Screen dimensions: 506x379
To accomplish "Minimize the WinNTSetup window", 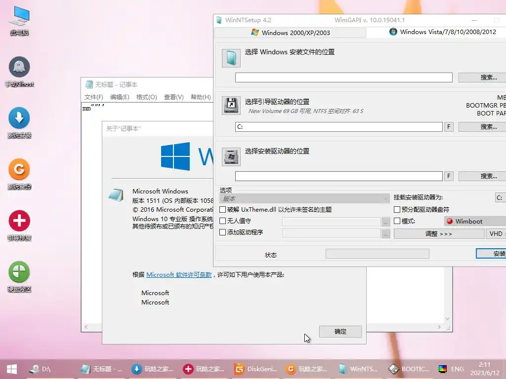I will (x=474, y=20).
